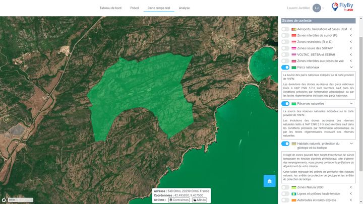The image size is (363, 204).
Task: Expand the Zones Natura 2000 description
Action: tap(351, 187)
